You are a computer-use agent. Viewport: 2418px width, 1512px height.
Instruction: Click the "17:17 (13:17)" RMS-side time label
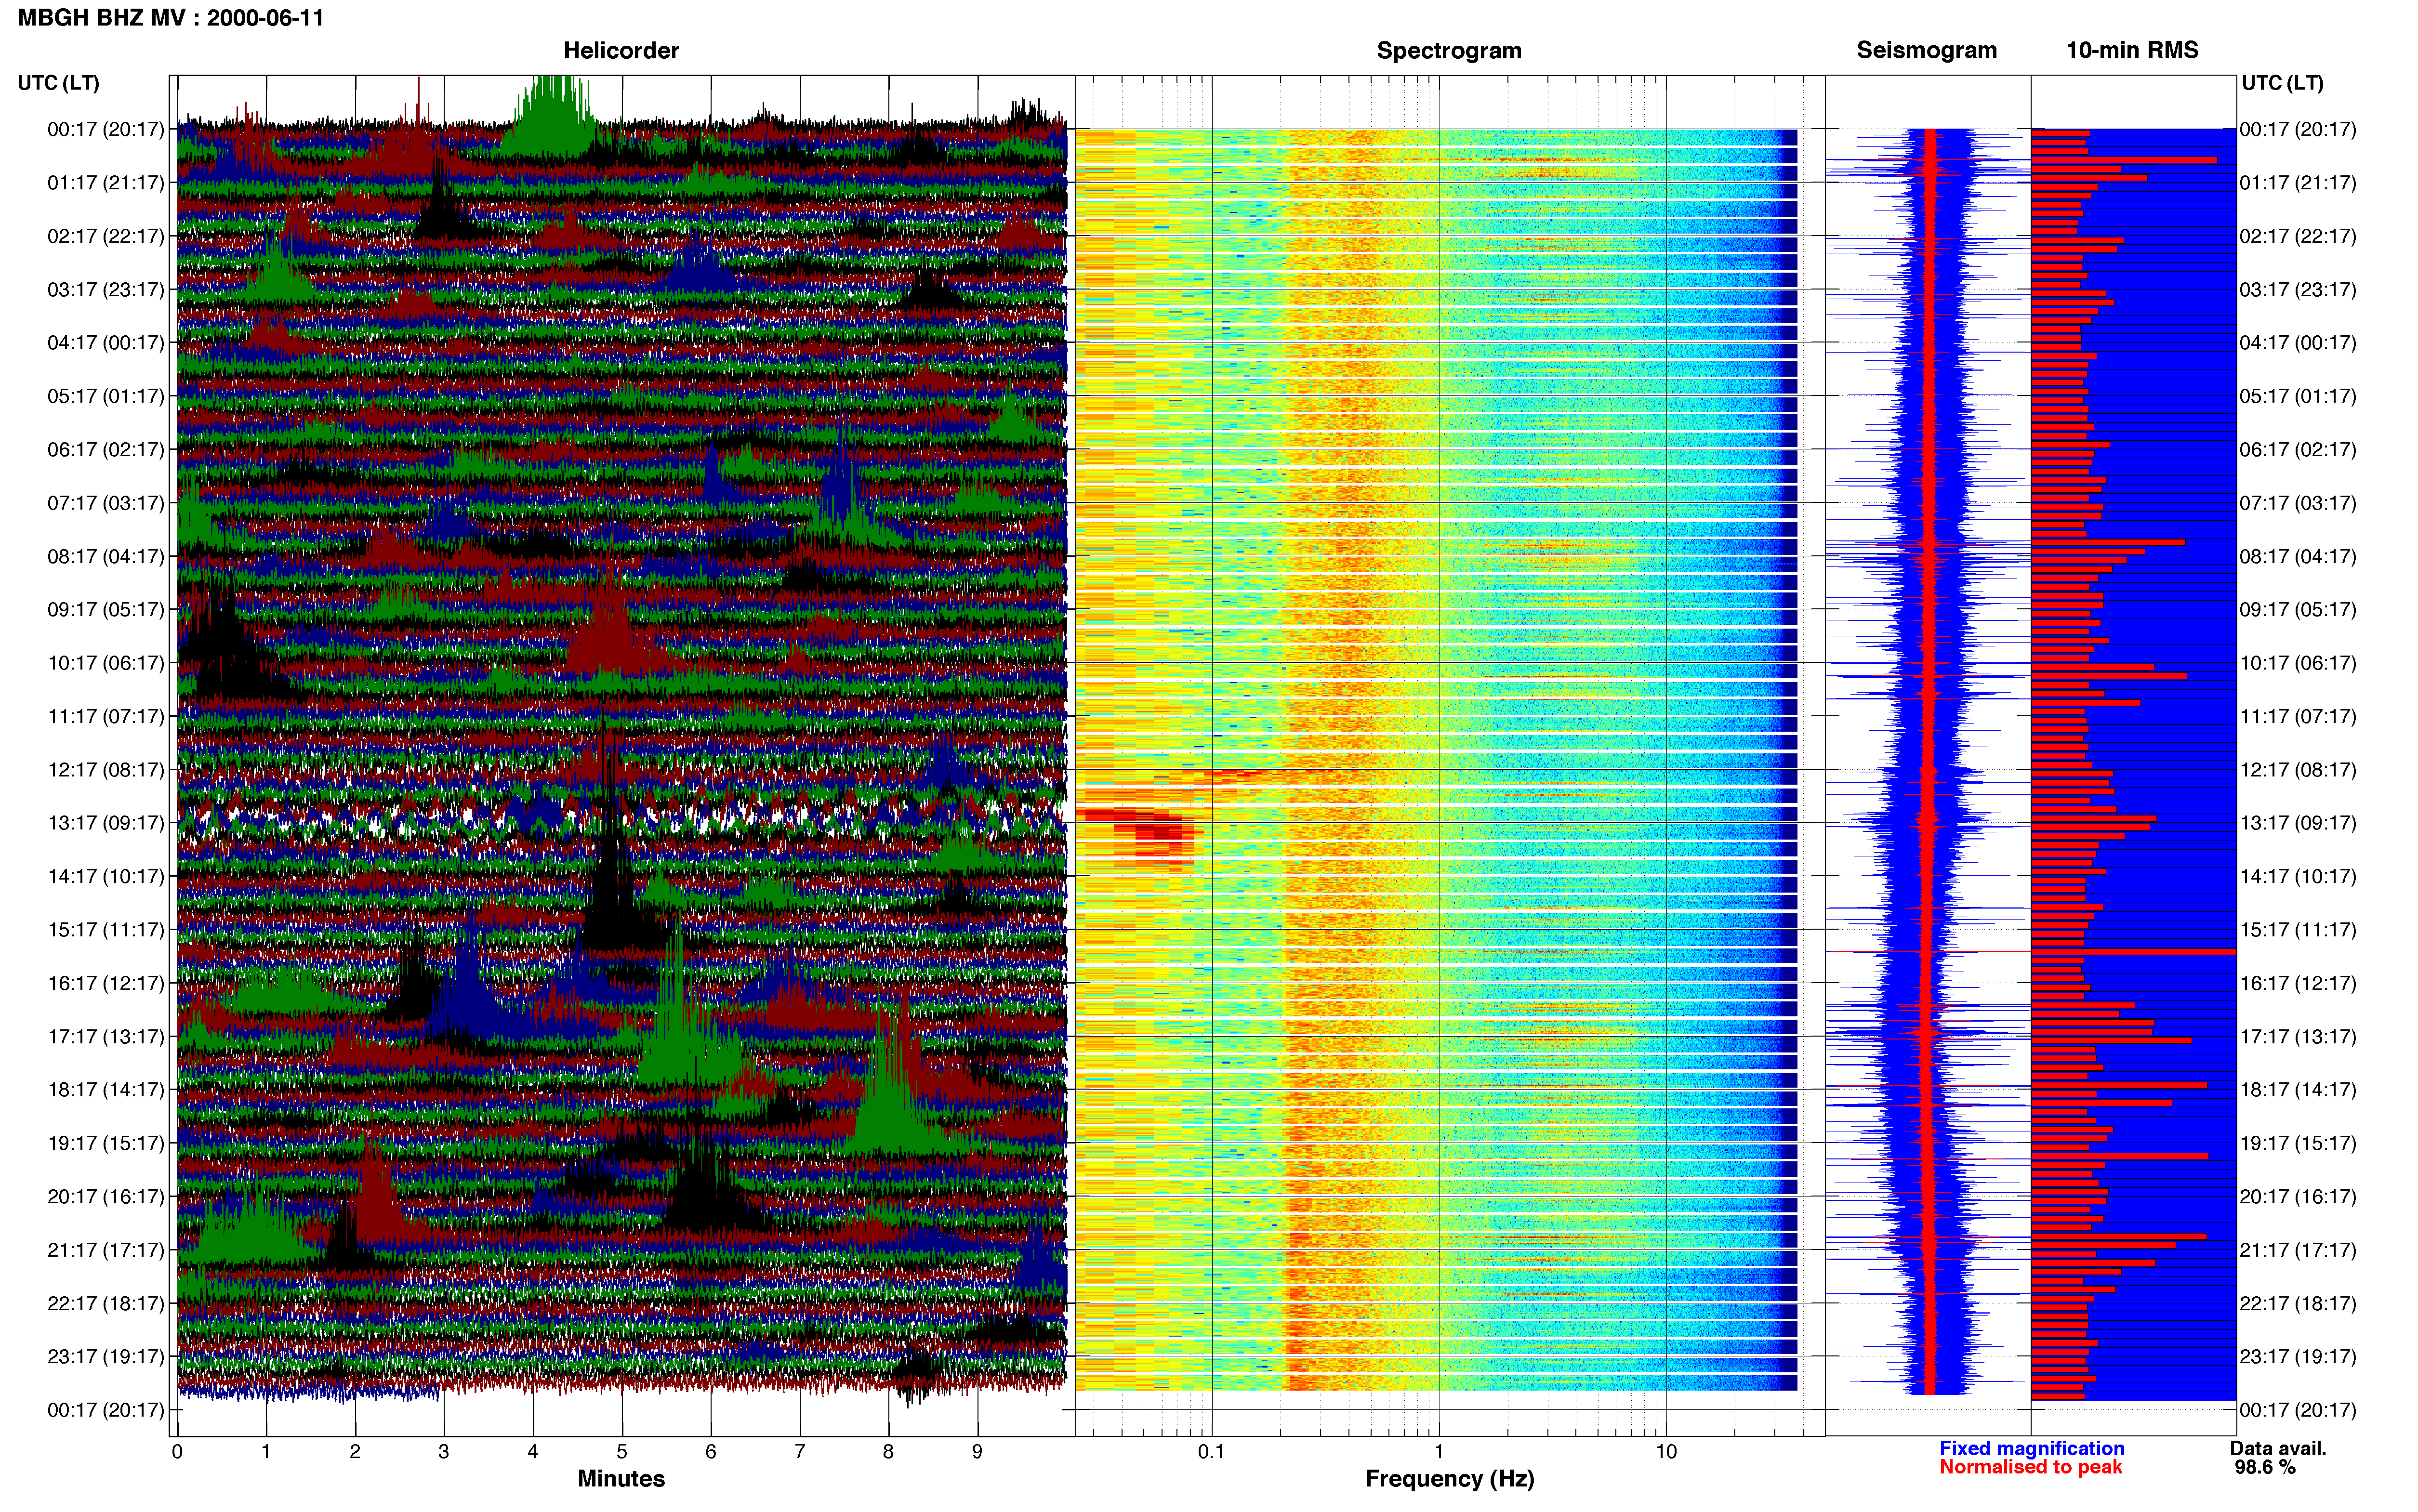pyautogui.click(x=2298, y=1037)
